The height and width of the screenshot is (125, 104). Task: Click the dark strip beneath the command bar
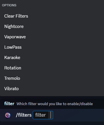point(52,123)
